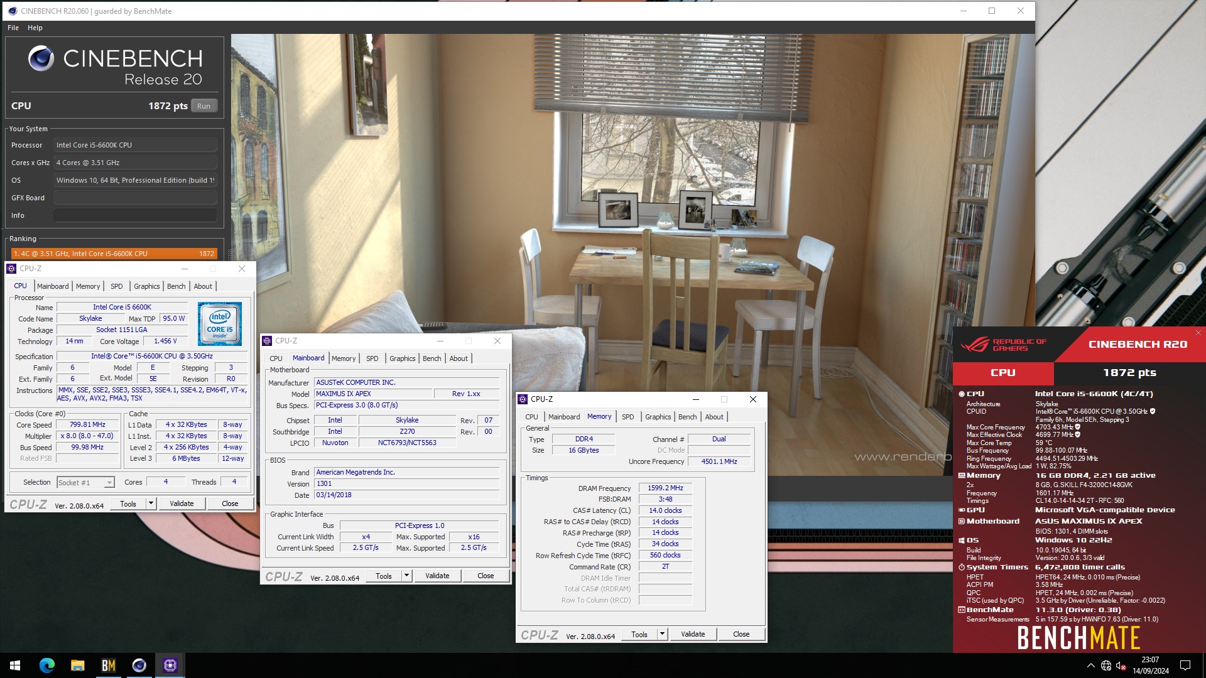Open the File menu in Cinebench
This screenshot has height=678, width=1206.
point(13,28)
